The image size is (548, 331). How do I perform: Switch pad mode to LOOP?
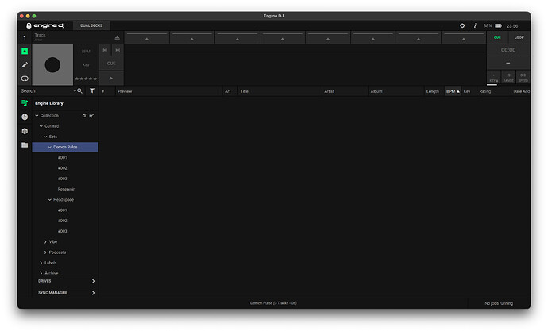point(519,37)
